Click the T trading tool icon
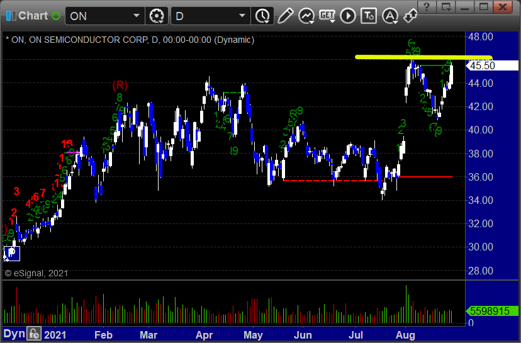This screenshot has height=343, width=521. [369, 16]
